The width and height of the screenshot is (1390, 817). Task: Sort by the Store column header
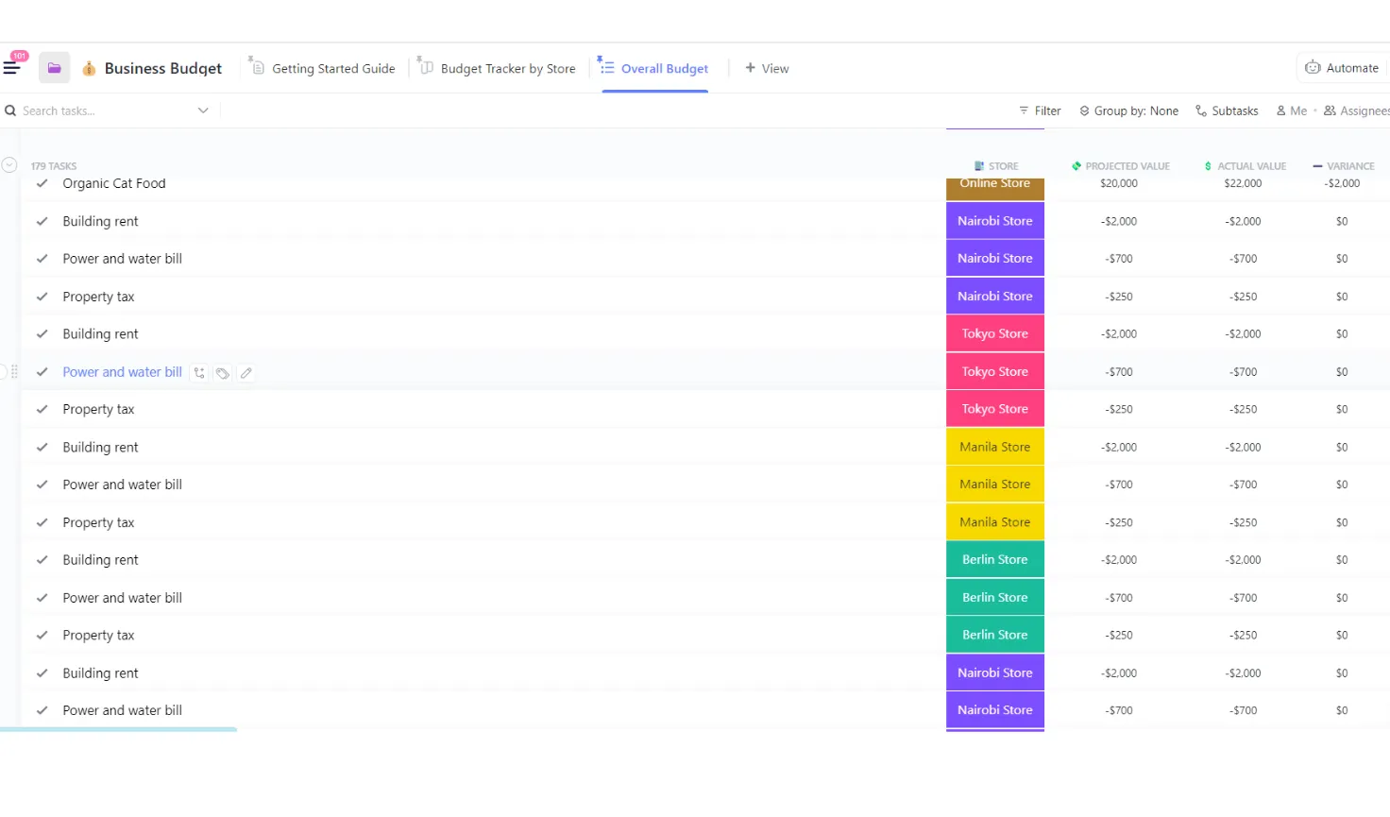tap(996, 166)
